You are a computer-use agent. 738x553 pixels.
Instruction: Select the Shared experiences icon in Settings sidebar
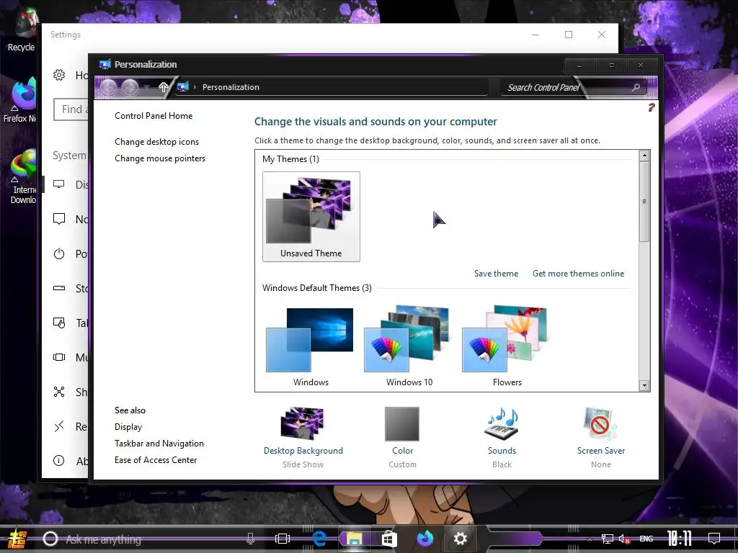click(x=59, y=392)
